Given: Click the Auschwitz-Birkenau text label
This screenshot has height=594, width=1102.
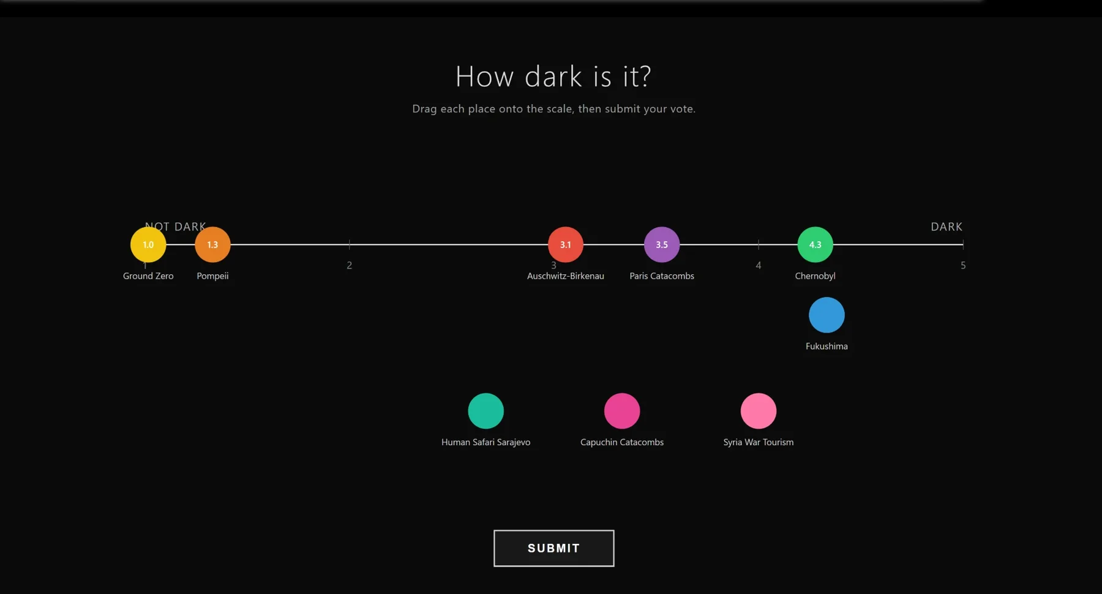Looking at the screenshot, I should (x=566, y=276).
